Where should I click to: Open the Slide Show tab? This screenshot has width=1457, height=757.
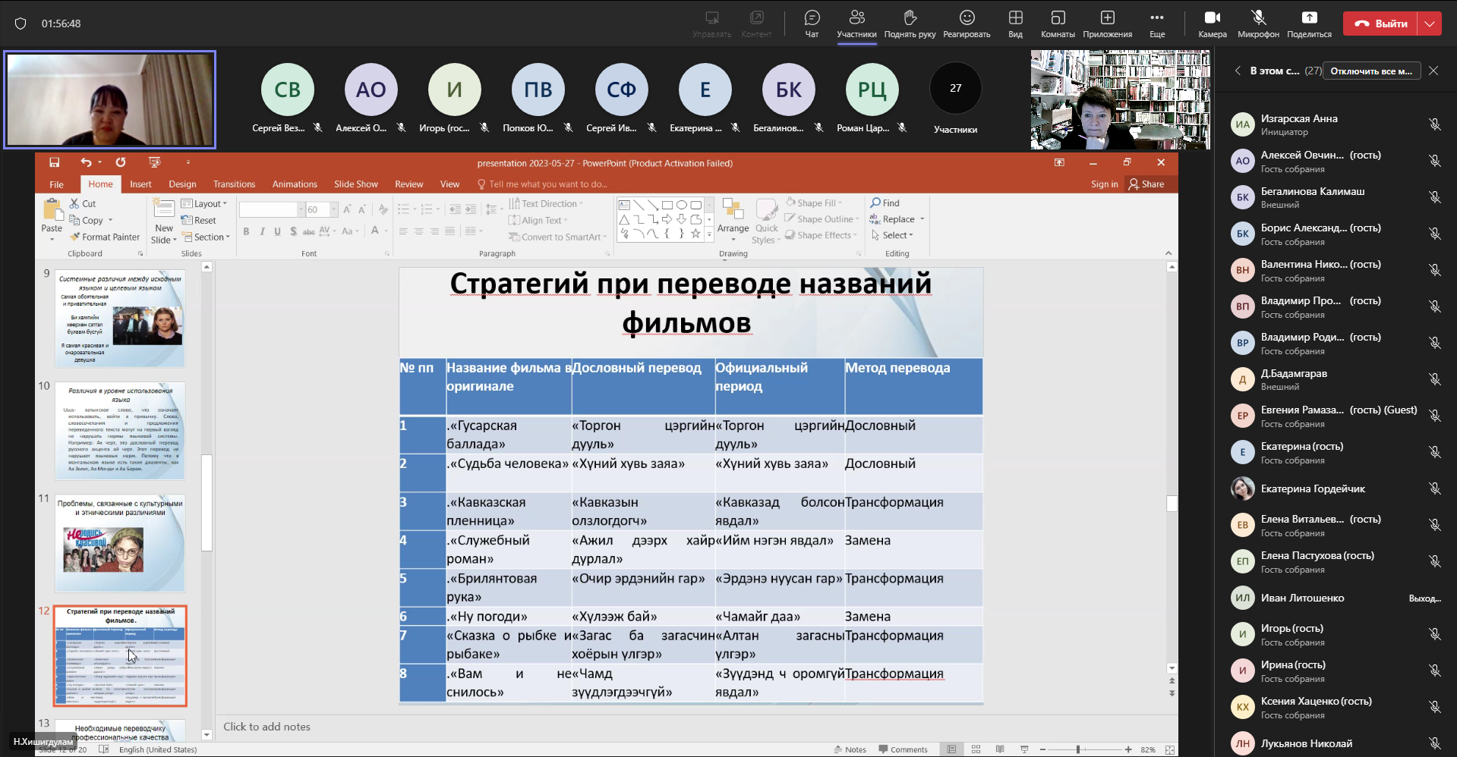[355, 184]
